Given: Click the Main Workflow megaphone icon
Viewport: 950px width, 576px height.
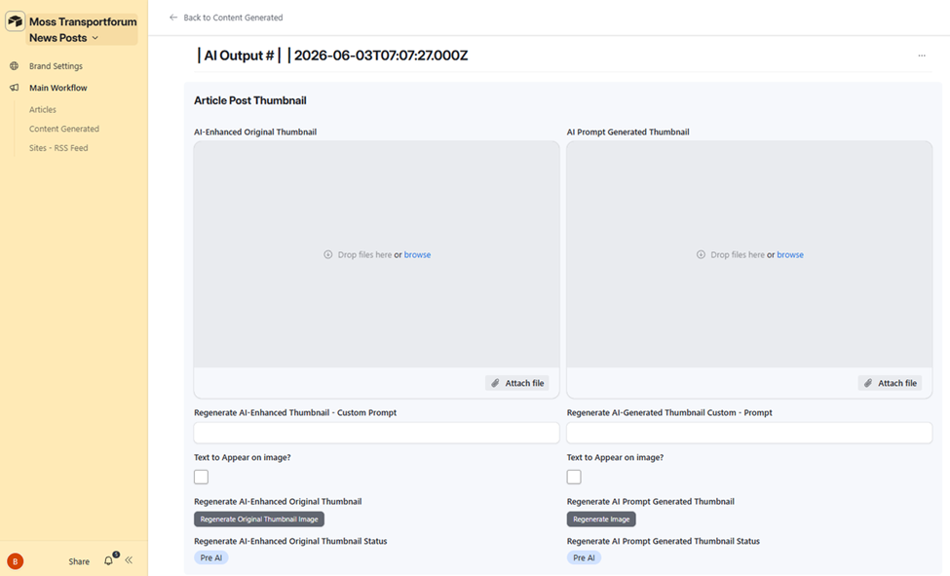Looking at the screenshot, I should click(14, 88).
